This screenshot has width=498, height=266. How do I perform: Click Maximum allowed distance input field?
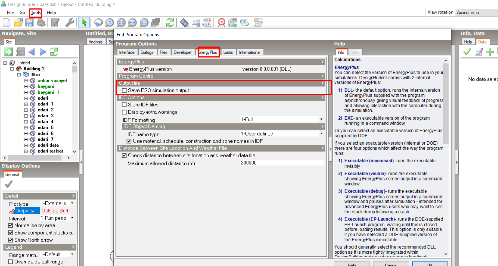(282, 163)
